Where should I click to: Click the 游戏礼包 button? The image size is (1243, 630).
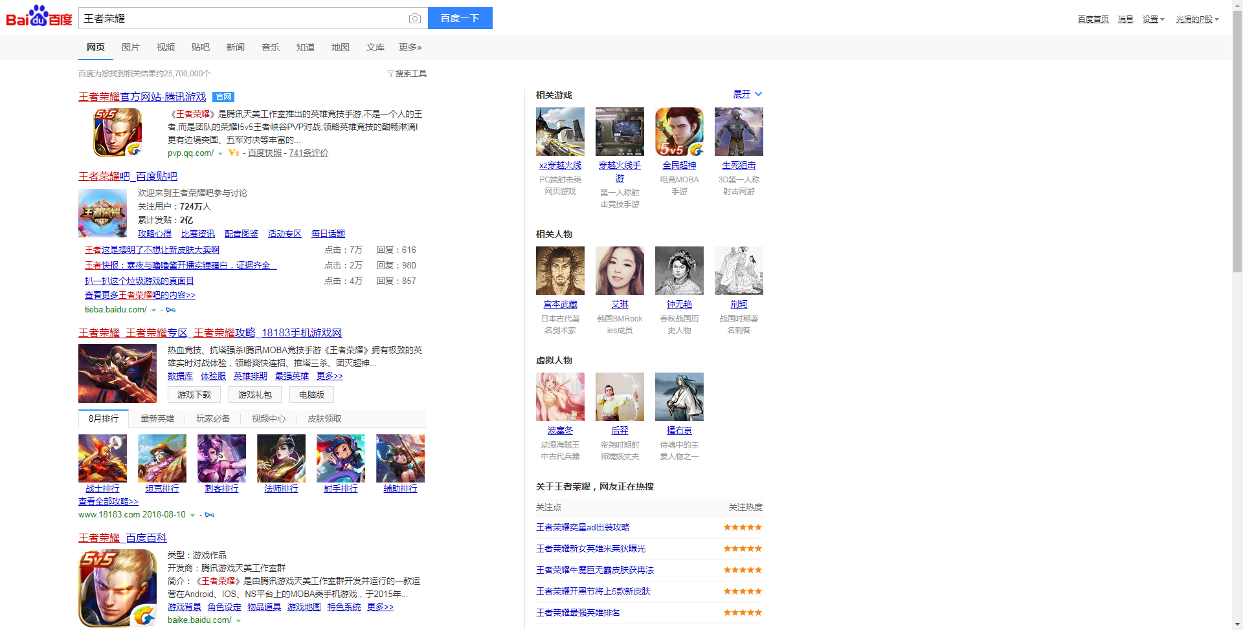click(x=255, y=395)
